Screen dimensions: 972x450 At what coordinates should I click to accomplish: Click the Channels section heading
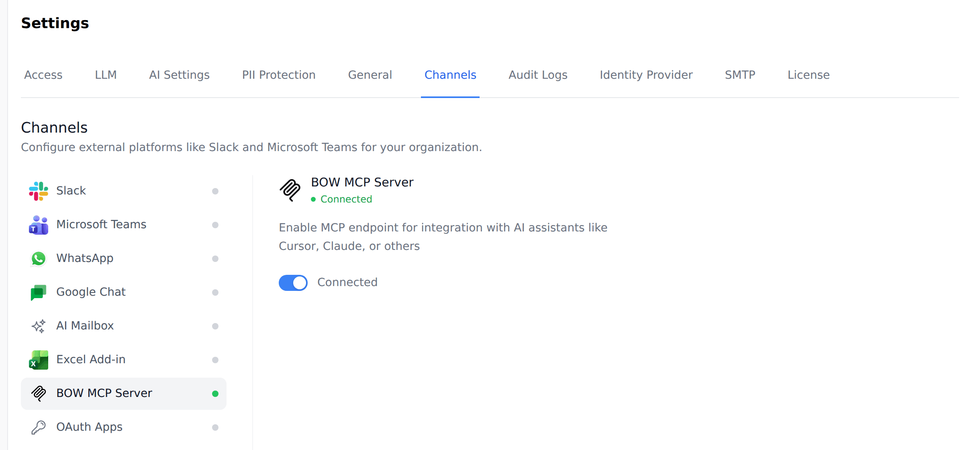(54, 128)
